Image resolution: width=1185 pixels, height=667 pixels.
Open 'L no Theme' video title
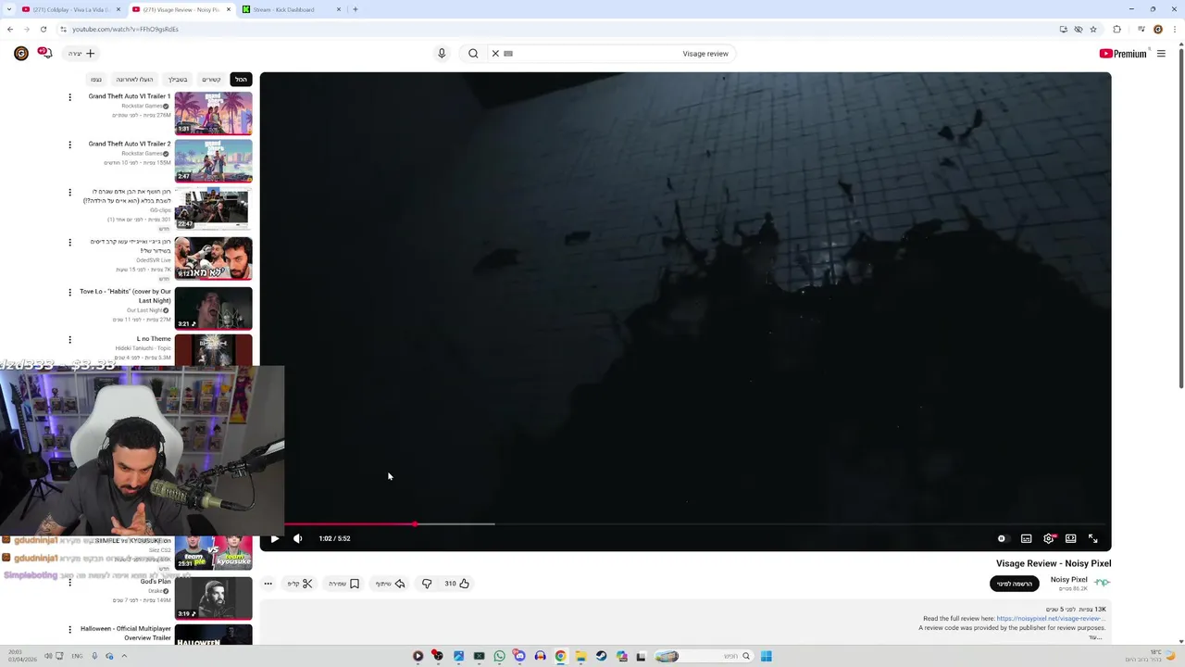tap(154, 339)
